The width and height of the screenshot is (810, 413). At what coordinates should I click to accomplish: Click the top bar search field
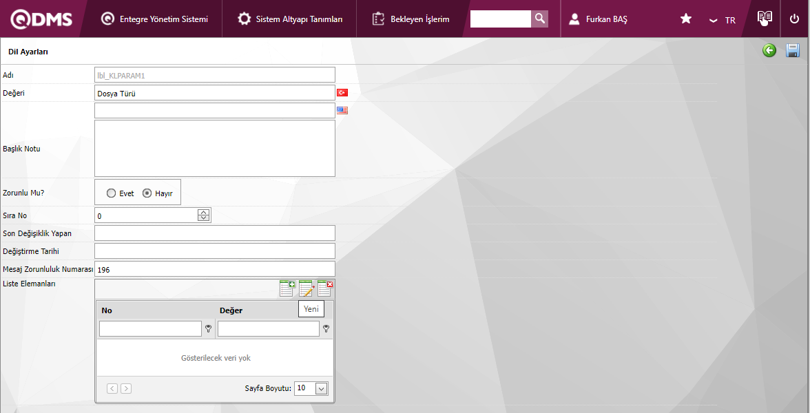pos(501,19)
